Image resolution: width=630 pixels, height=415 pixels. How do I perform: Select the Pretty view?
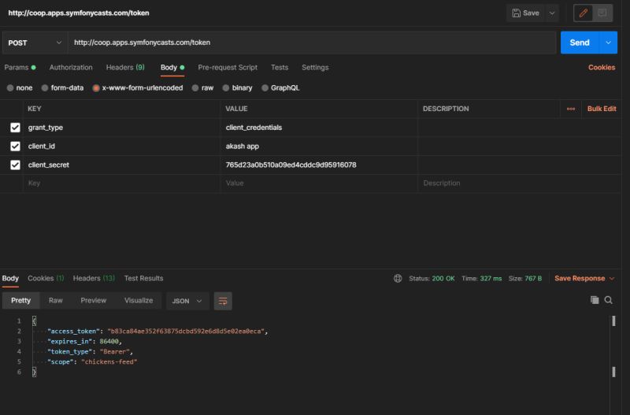tap(21, 301)
